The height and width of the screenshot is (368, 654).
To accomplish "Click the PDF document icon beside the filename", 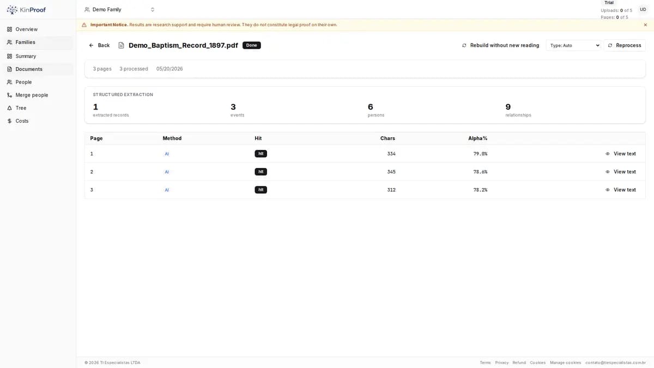I will click(x=121, y=45).
